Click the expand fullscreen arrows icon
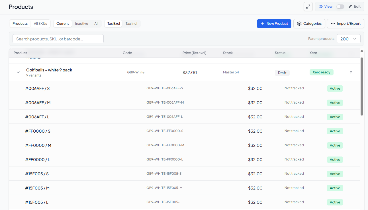The image size is (368, 210). (308, 7)
